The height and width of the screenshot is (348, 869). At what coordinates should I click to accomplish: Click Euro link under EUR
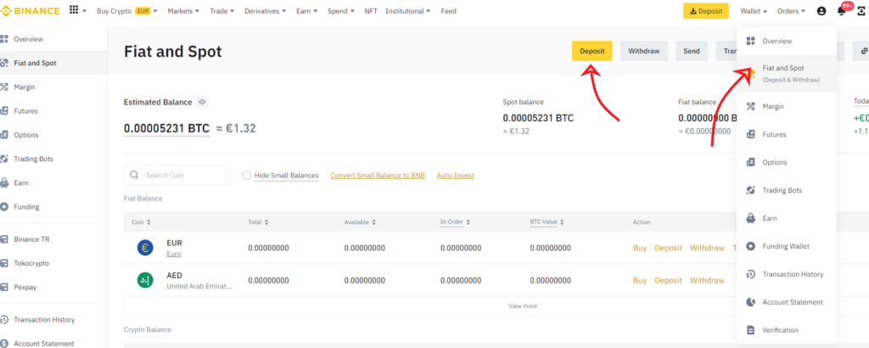tap(173, 254)
